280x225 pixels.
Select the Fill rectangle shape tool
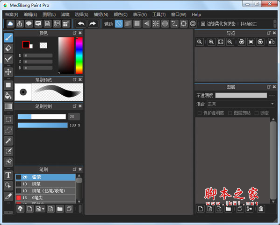[x=8, y=85]
